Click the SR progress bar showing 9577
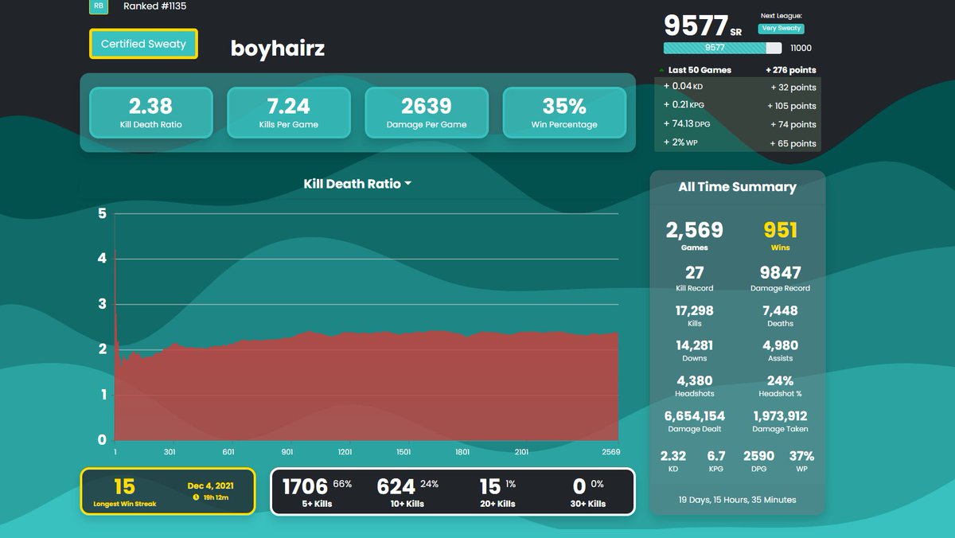 tap(723, 48)
